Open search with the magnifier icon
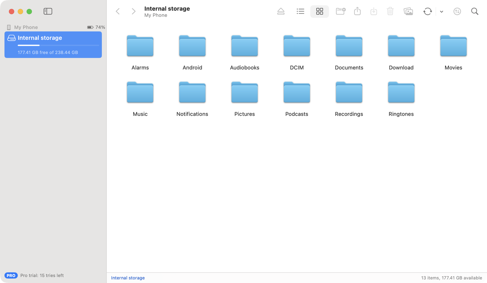The width and height of the screenshot is (487, 283). click(x=475, y=12)
